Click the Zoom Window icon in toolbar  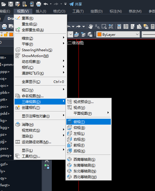point(104,26)
